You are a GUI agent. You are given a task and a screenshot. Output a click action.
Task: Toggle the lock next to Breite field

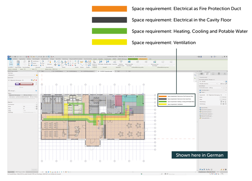[37, 106]
